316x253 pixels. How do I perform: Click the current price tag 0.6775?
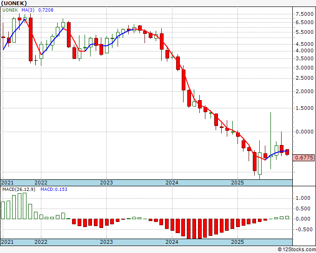pyautogui.click(x=304, y=158)
